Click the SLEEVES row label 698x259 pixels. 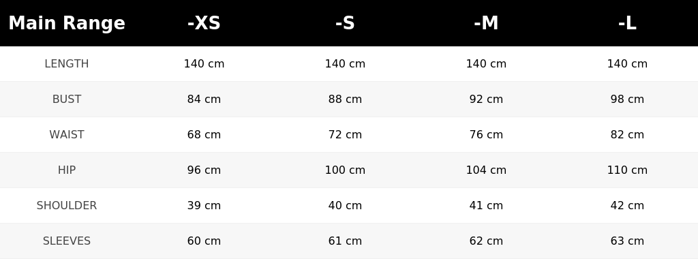click(x=67, y=241)
